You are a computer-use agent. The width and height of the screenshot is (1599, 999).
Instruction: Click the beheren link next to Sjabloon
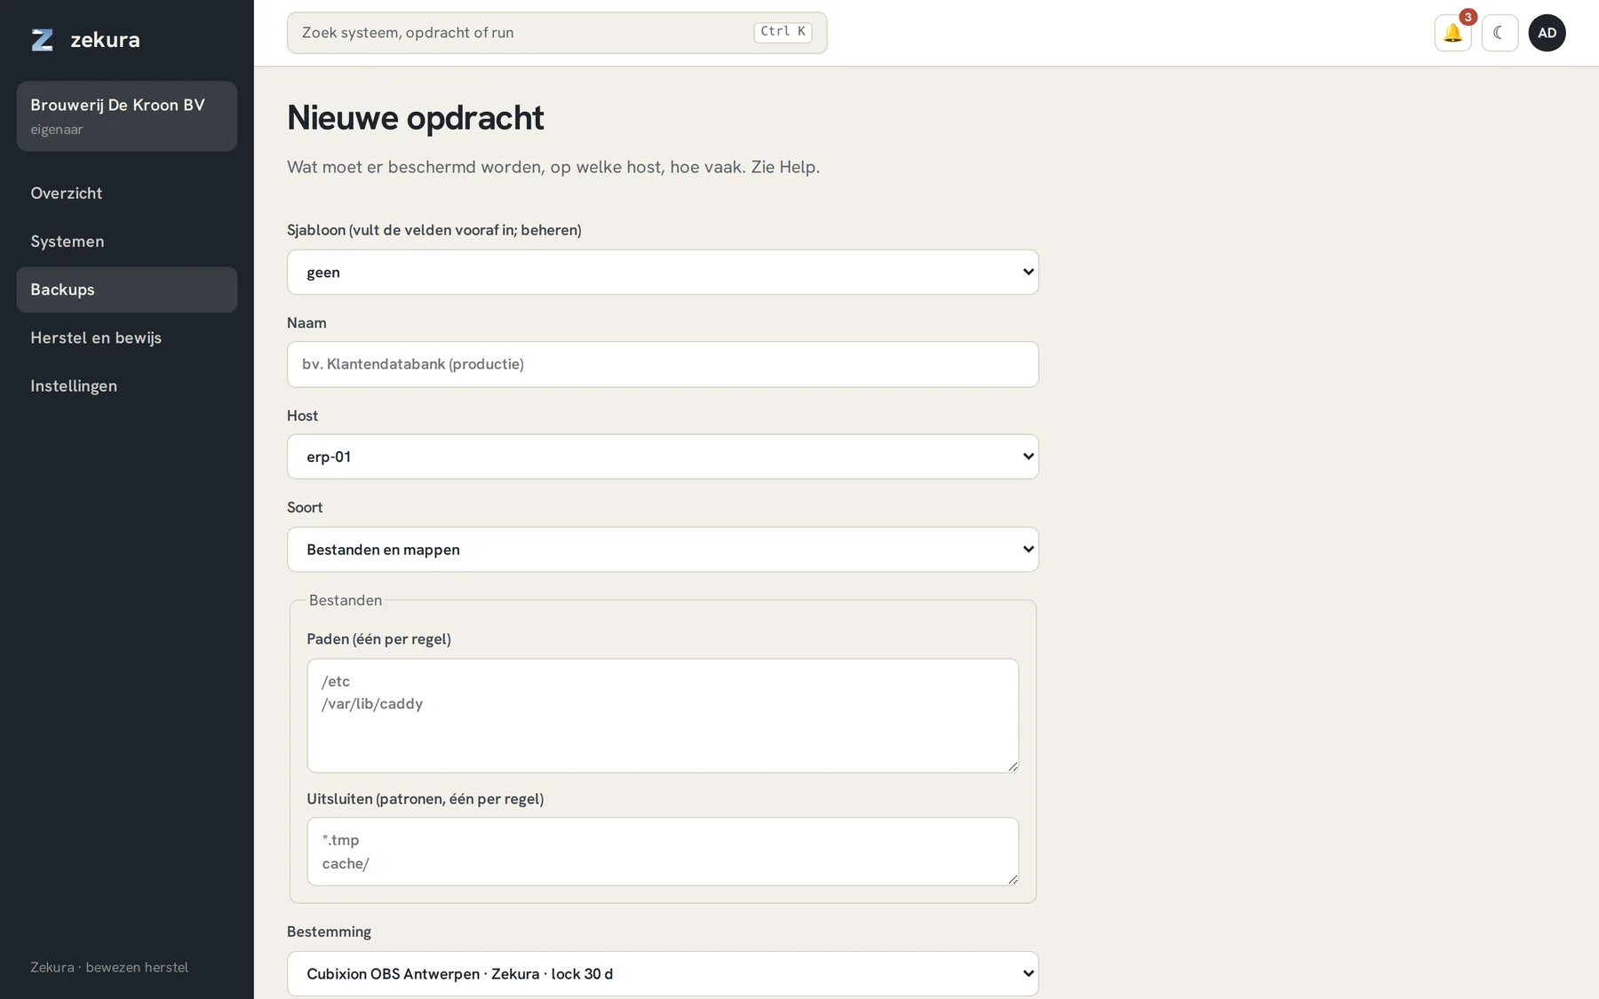(548, 230)
